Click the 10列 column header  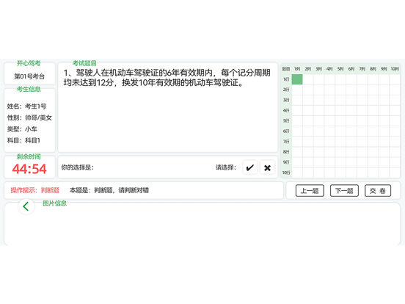(395, 69)
